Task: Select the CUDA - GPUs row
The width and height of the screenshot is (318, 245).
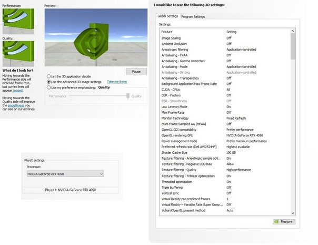Action: [225, 90]
